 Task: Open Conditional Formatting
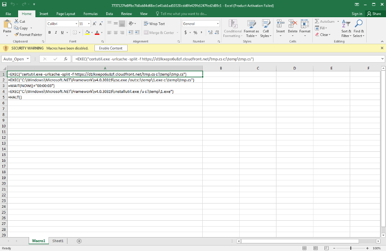233,29
